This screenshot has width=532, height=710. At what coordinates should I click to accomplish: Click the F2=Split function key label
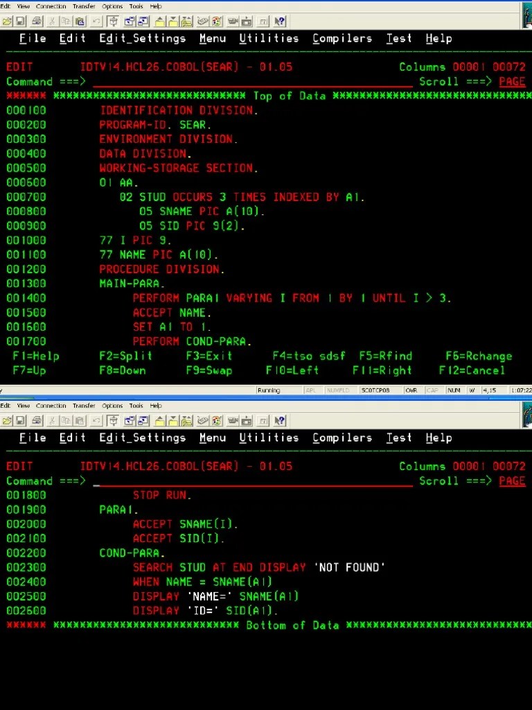[x=126, y=356]
